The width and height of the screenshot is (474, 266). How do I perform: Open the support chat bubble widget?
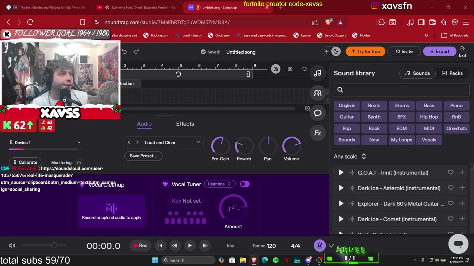[458, 244]
